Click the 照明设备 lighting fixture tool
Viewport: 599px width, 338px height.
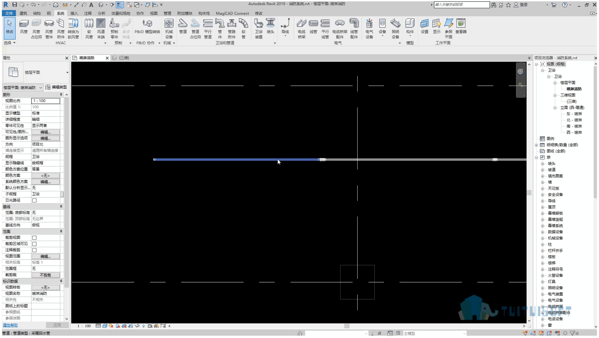click(395, 29)
